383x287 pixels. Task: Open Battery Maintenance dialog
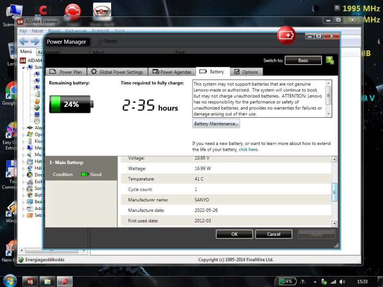click(216, 123)
